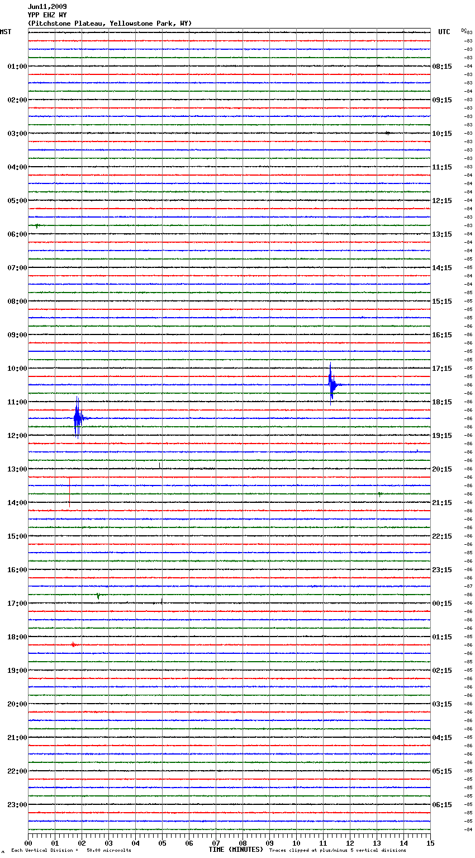Image resolution: width=475 pixels, height=858 pixels.
Task: Click the 17:15 UTC time label
Action: (442, 369)
